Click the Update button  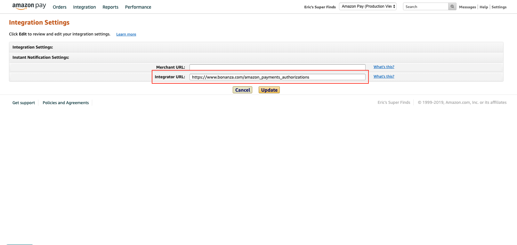269,90
